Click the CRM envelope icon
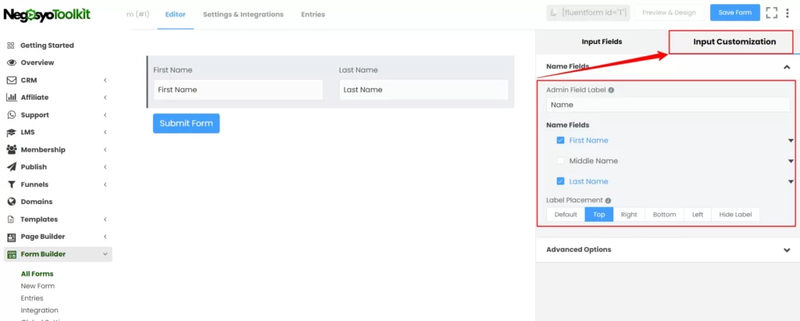The image size is (800, 321). (x=11, y=80)
